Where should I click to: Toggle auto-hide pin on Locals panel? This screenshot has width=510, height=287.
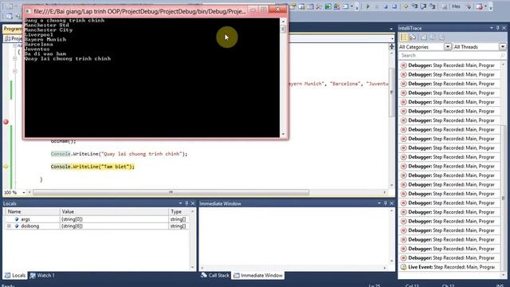[x=186, y=203]
